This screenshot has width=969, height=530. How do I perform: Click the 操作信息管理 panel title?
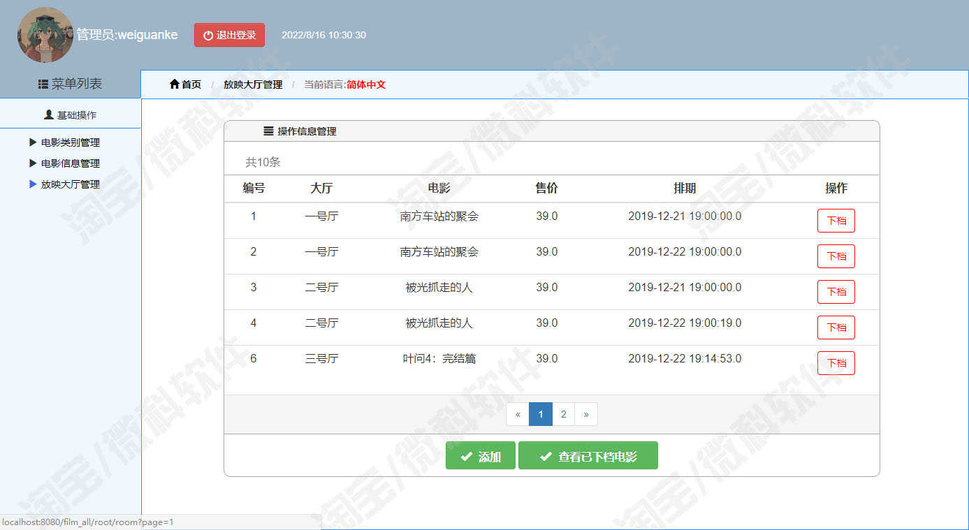click(307, 131)
